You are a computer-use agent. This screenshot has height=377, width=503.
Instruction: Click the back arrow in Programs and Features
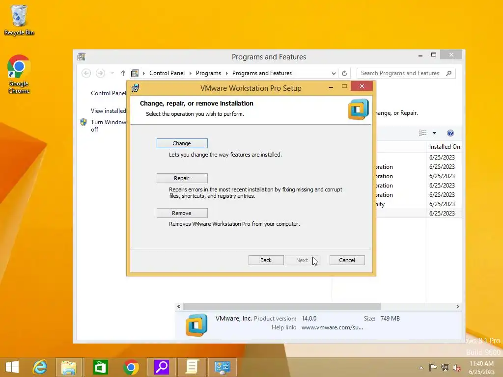pyautogui.click(x=86, y=73)
